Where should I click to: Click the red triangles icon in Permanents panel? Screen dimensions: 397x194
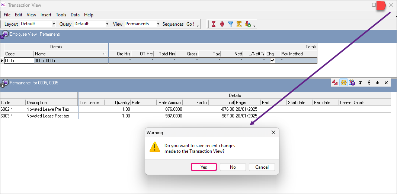tap(335, 83)
